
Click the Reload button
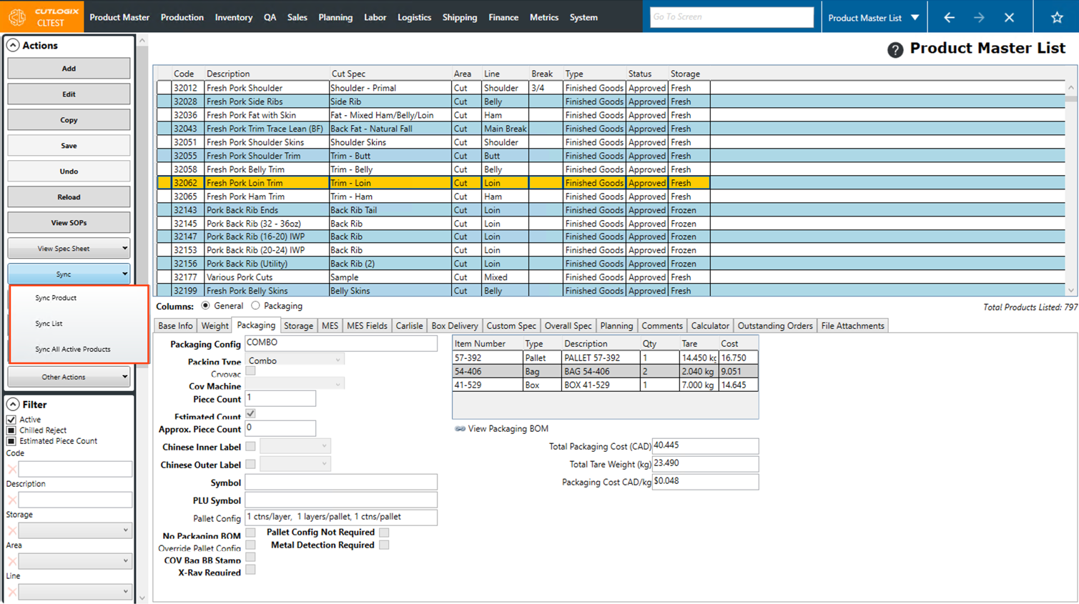69,197
